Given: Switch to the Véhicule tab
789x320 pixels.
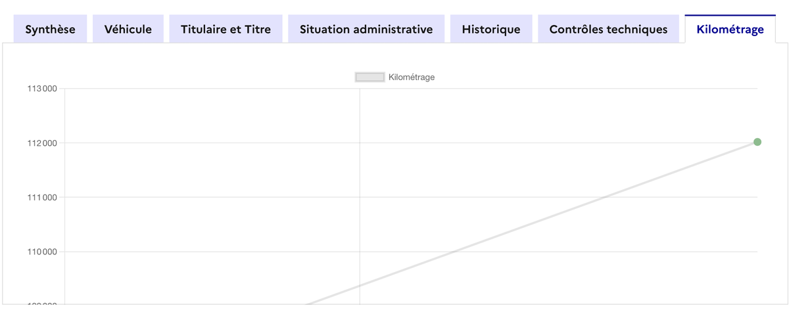Looking at the screenshot, I should click(x=128, y=29).
